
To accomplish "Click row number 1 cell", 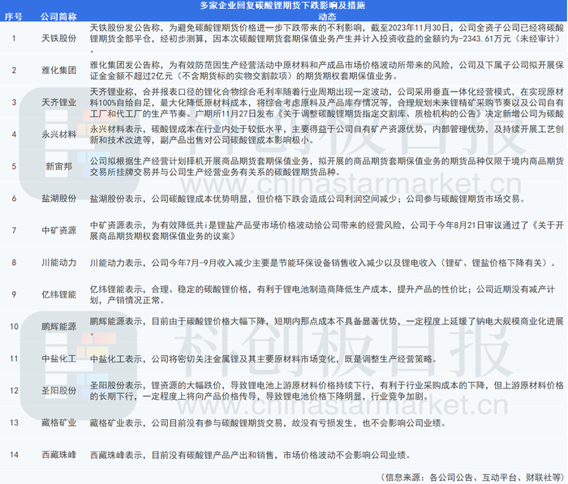I will pyautogui.click(x=14, y=38).
